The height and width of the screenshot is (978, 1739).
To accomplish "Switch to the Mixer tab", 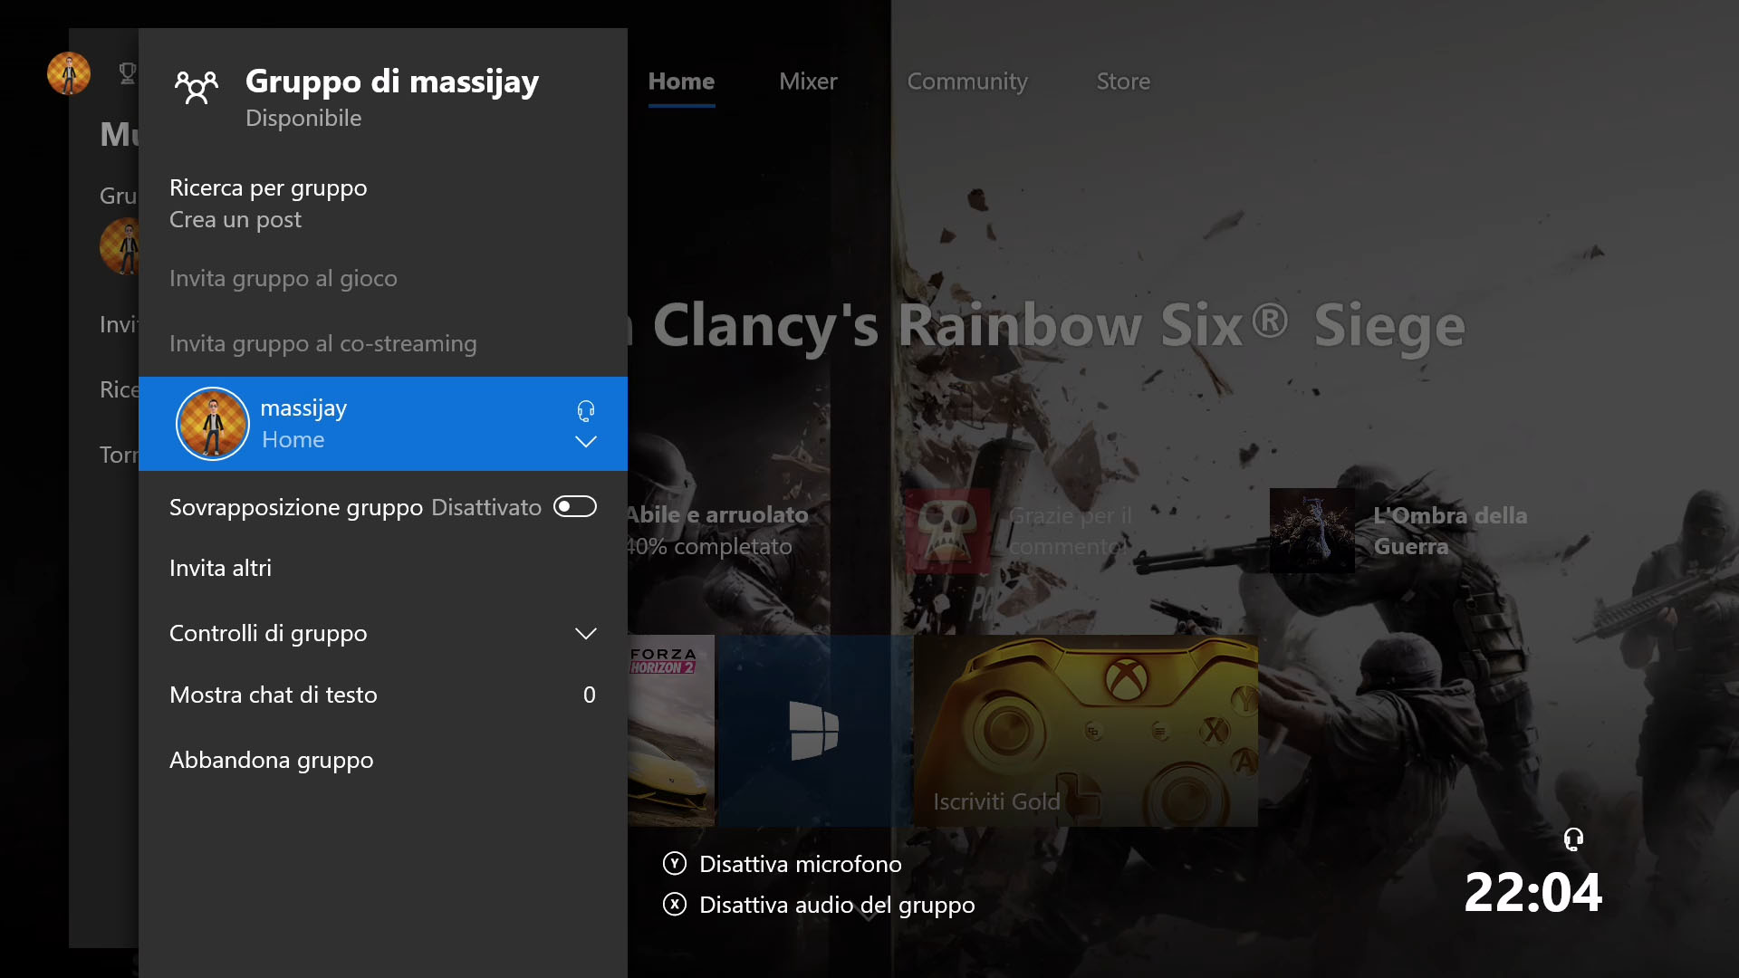I will [x=808, y=81].
